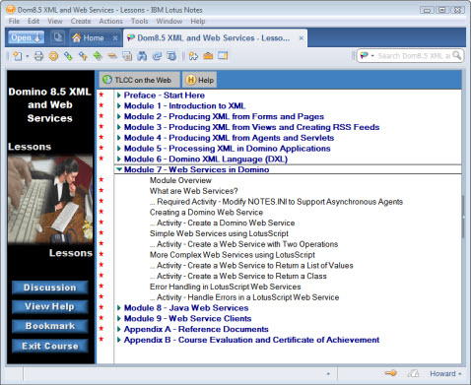Click the navigate-up orange arrow icon
Image resolution: width=471 pixels, height=385 pixels.
click(83, 56)
